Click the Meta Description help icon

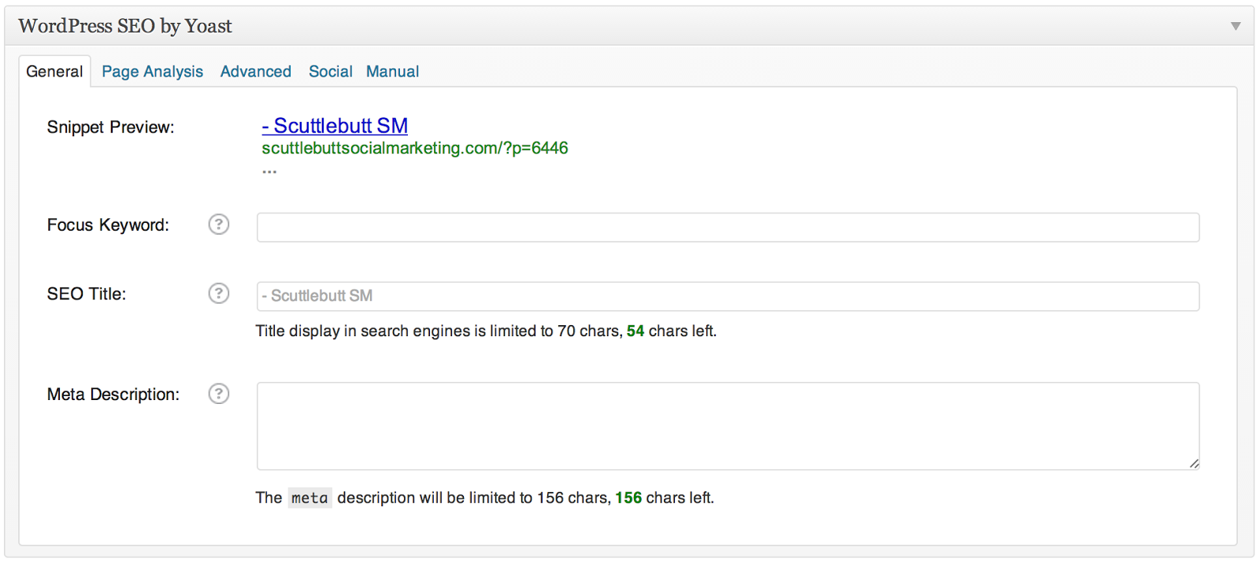219,394
